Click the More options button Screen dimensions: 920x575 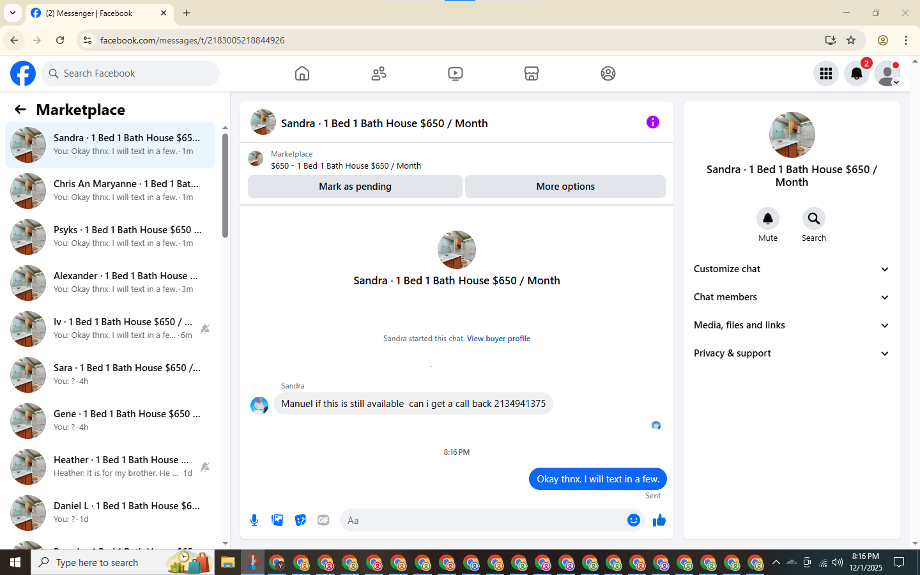(x=565, y=187)
